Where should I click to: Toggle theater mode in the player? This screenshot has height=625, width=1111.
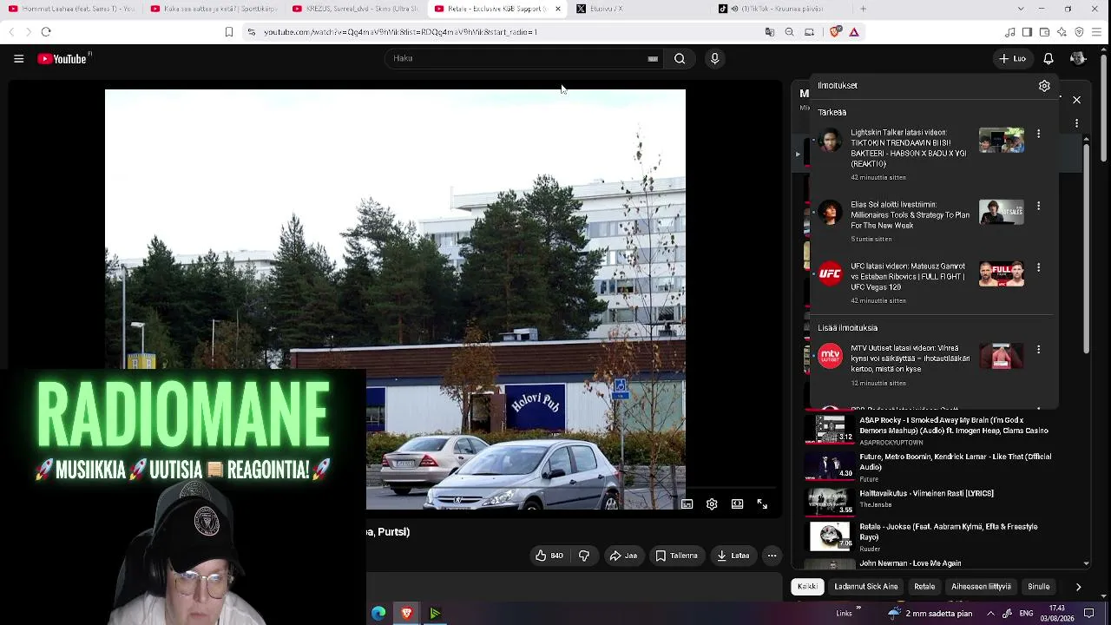click(x=737, y=504)
